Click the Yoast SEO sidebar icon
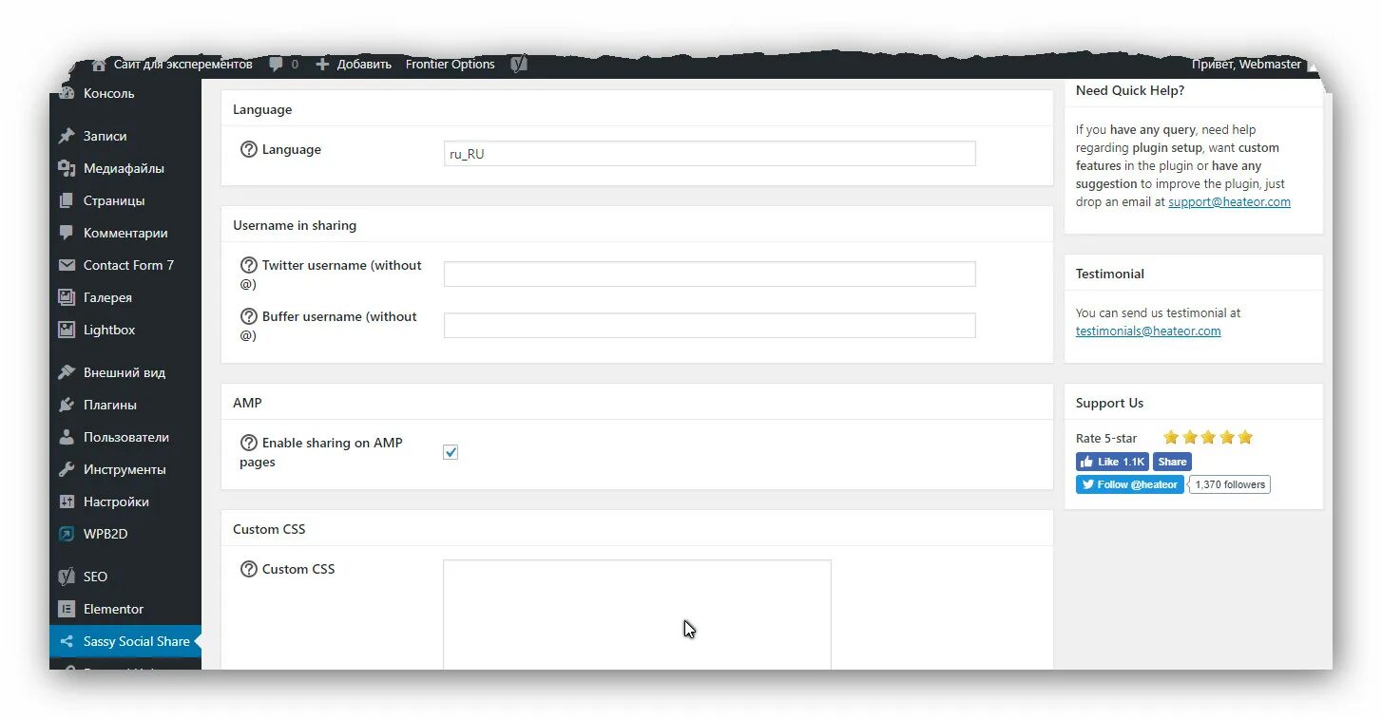The image size is (1382, 719). [67, 577]
